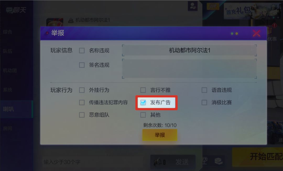Uncheck the 发布广告 checkbox

click(143, 102)
